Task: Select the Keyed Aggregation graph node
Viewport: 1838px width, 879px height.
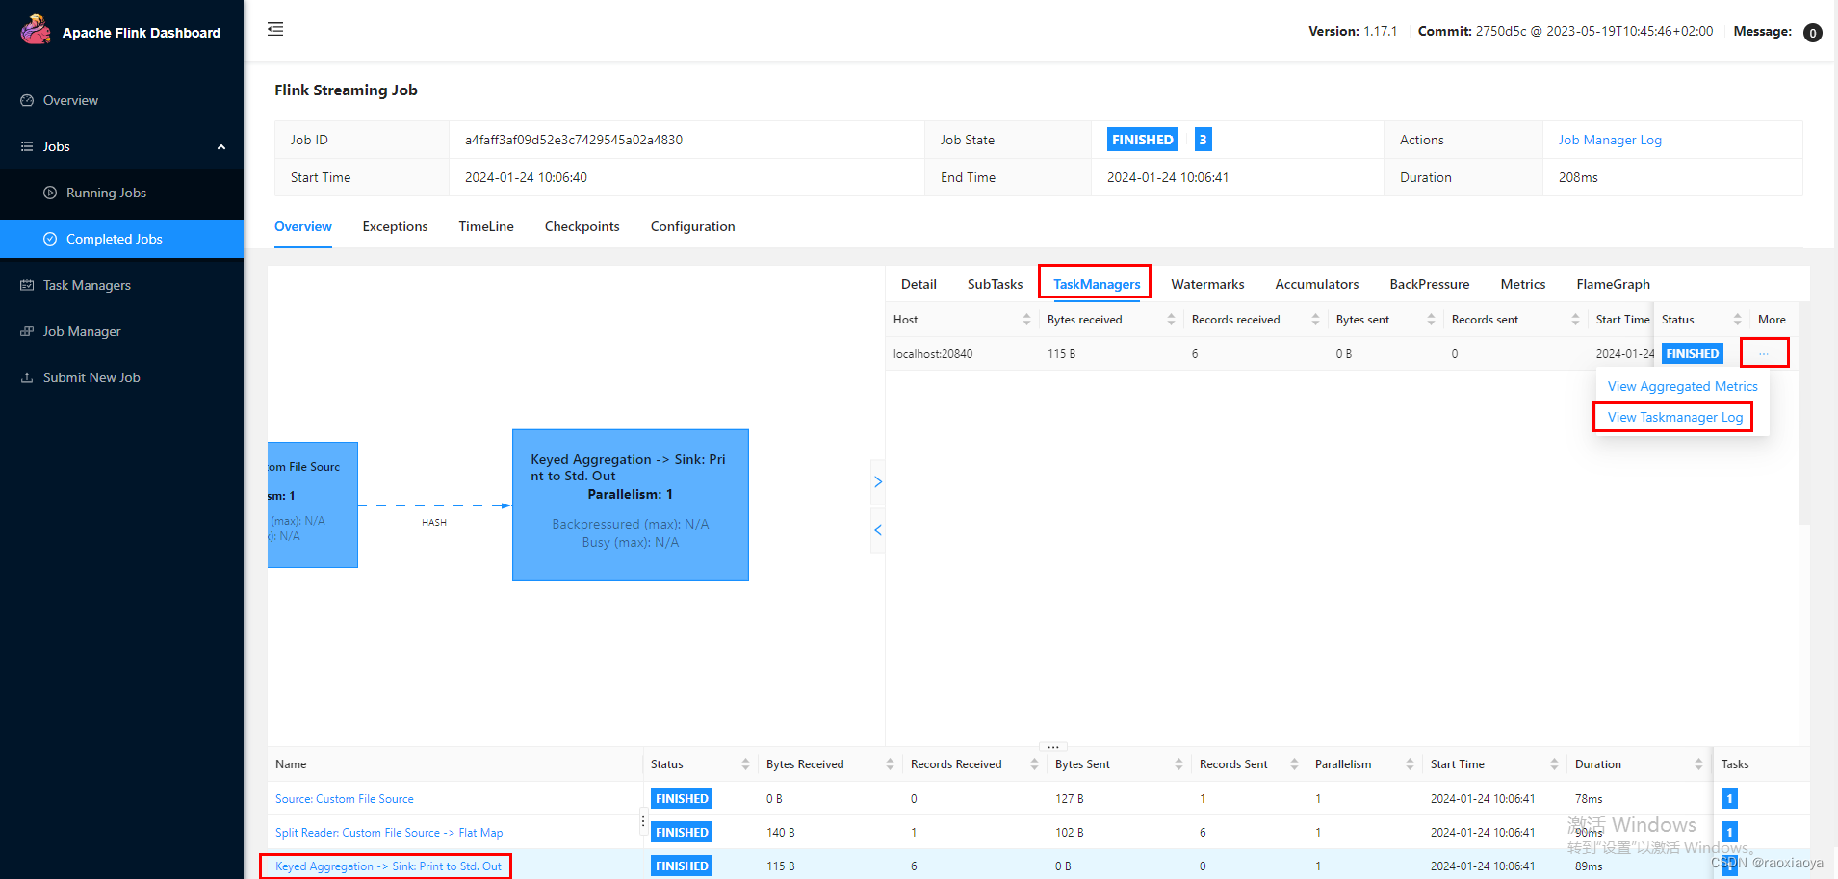Action: point(630,504)
